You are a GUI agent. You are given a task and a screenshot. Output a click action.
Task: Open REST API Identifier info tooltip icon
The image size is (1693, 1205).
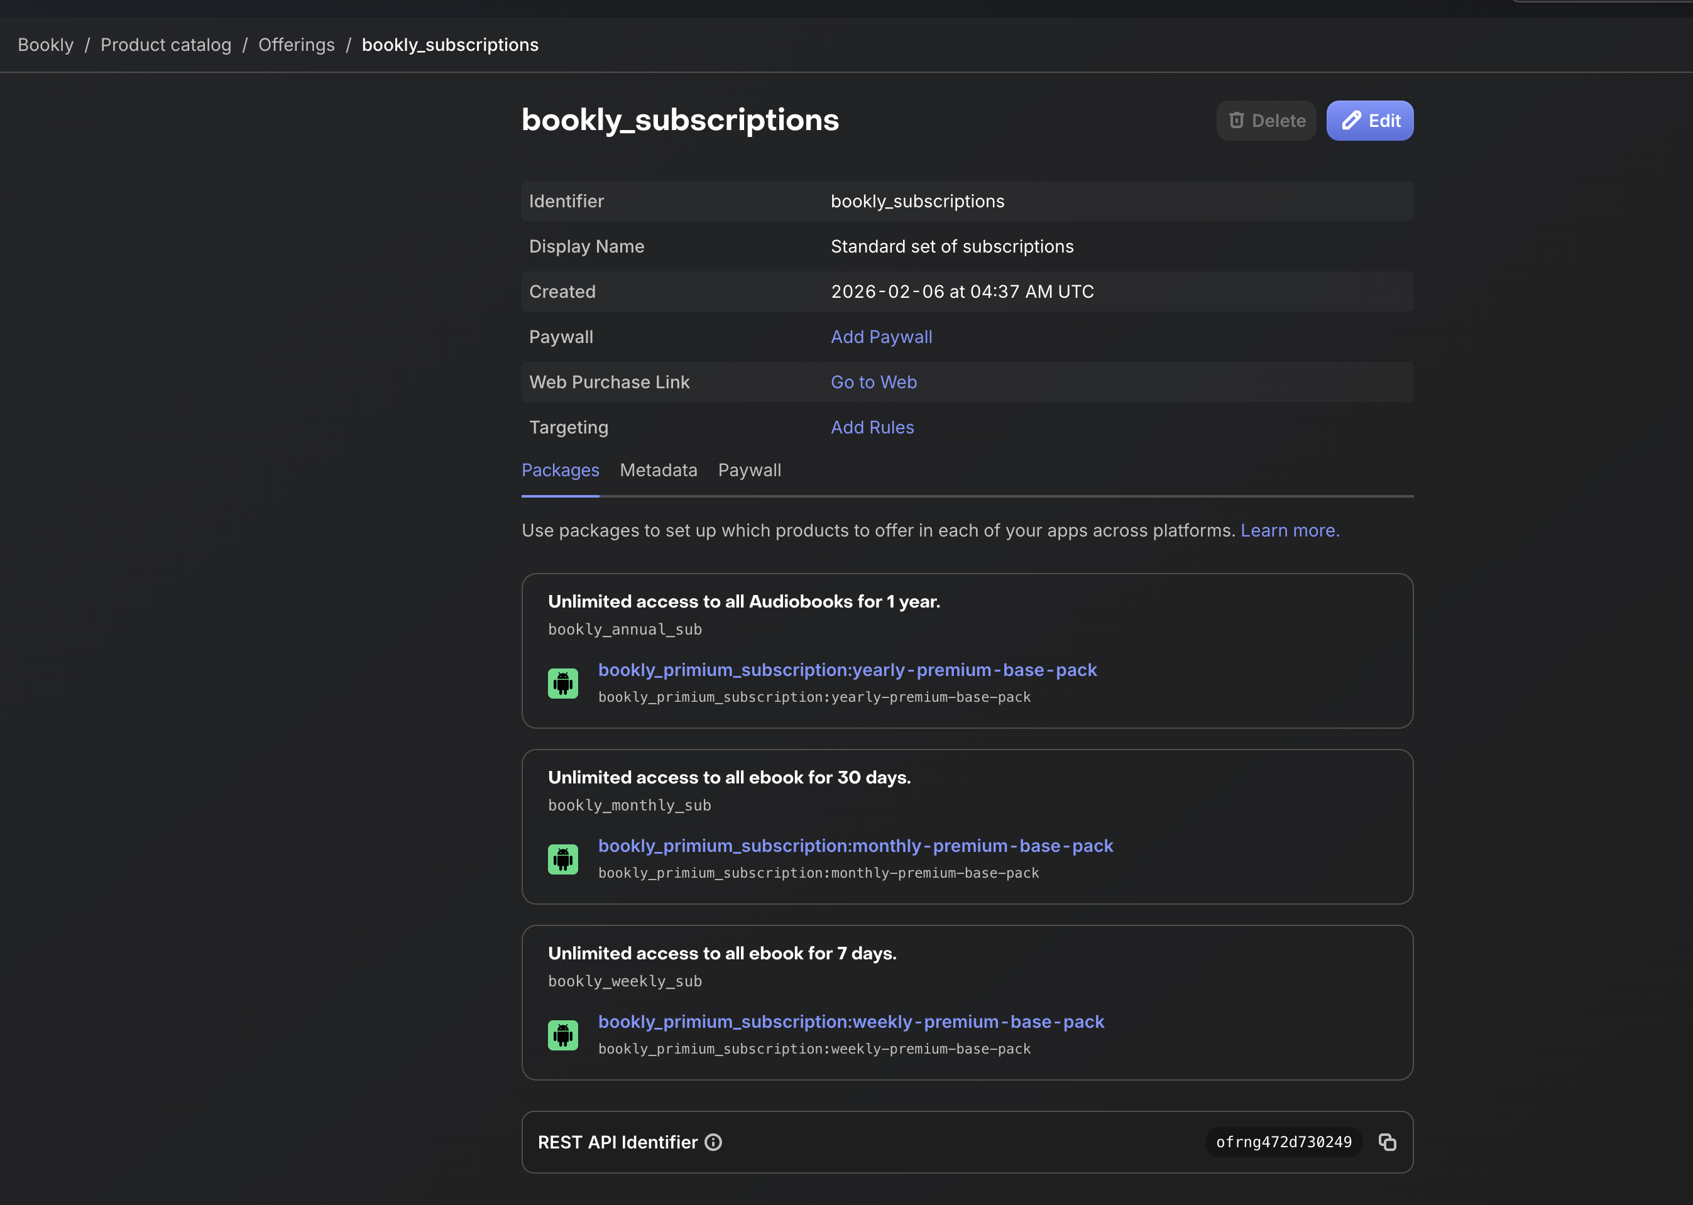pos(713,1142)
